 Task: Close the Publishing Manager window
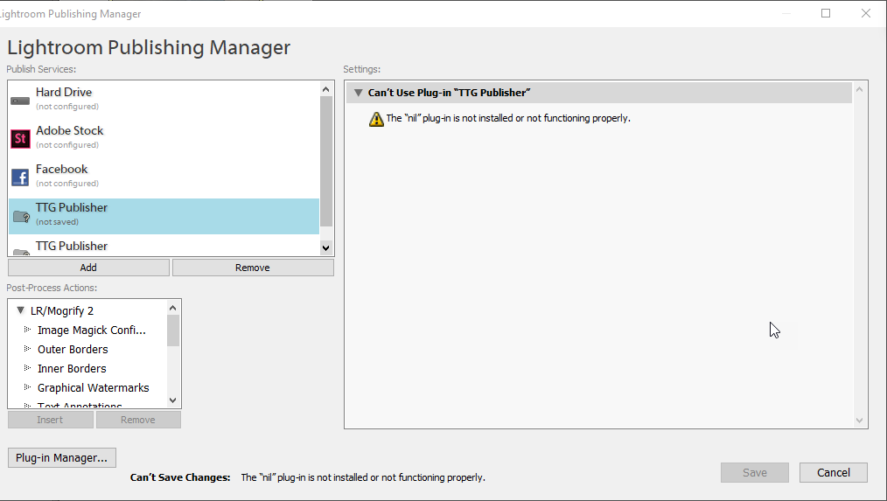tap(866, 13)
